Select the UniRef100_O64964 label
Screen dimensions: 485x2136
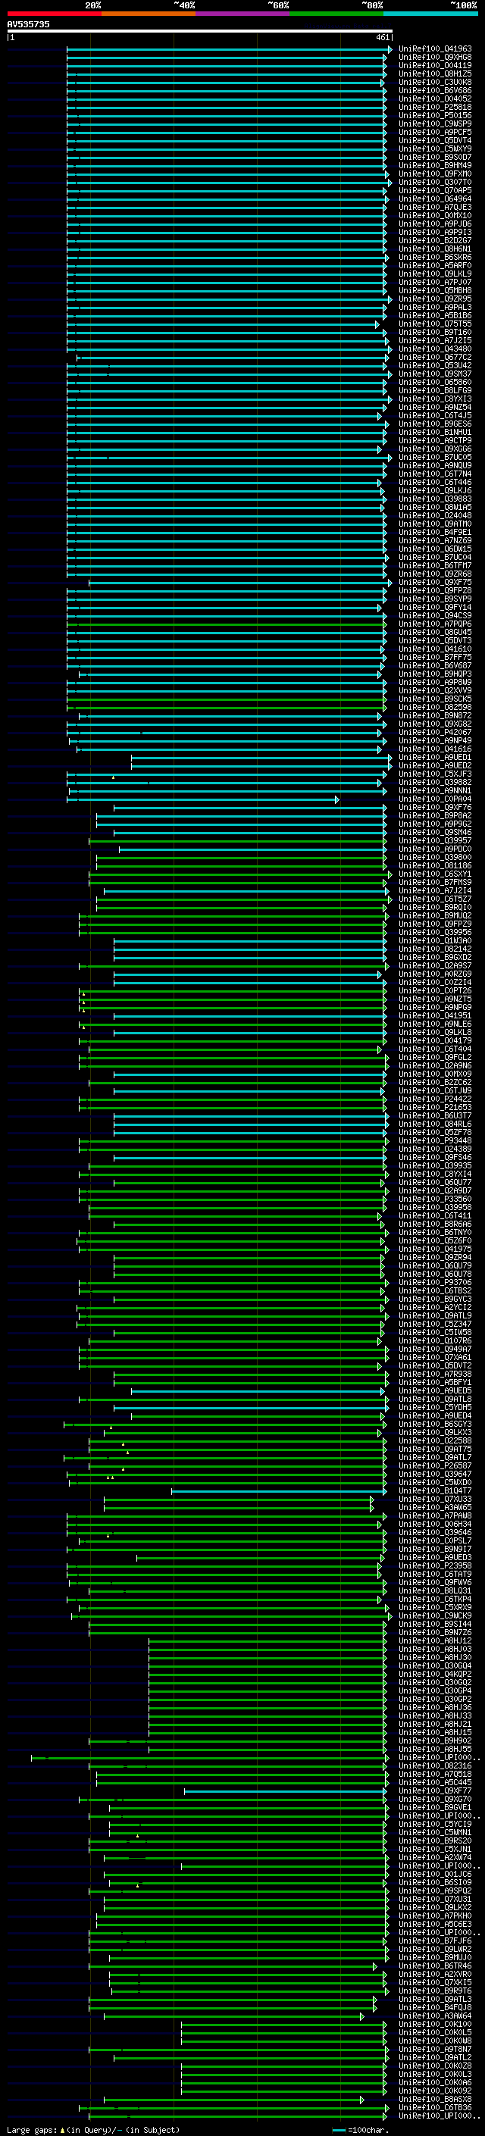point(435,199)
